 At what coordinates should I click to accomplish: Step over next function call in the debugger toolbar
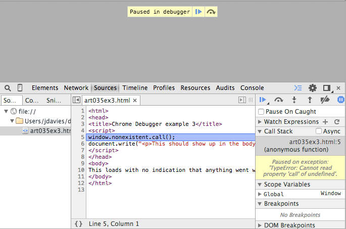pyautogui.click(x=278, y=100)
